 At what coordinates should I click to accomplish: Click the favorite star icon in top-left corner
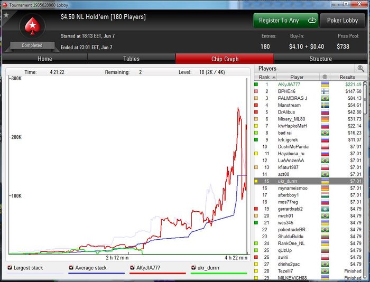[6, 15]
